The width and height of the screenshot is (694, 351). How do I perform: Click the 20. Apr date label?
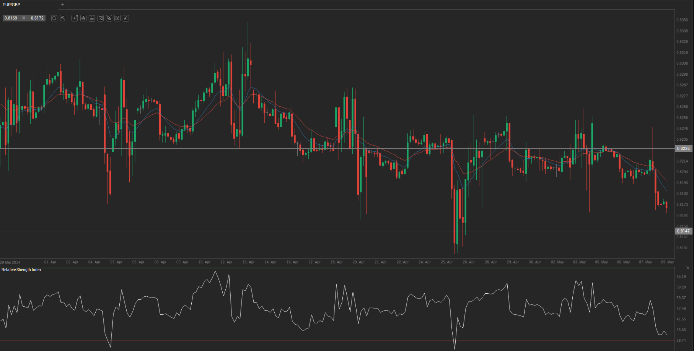coord(358,262)
